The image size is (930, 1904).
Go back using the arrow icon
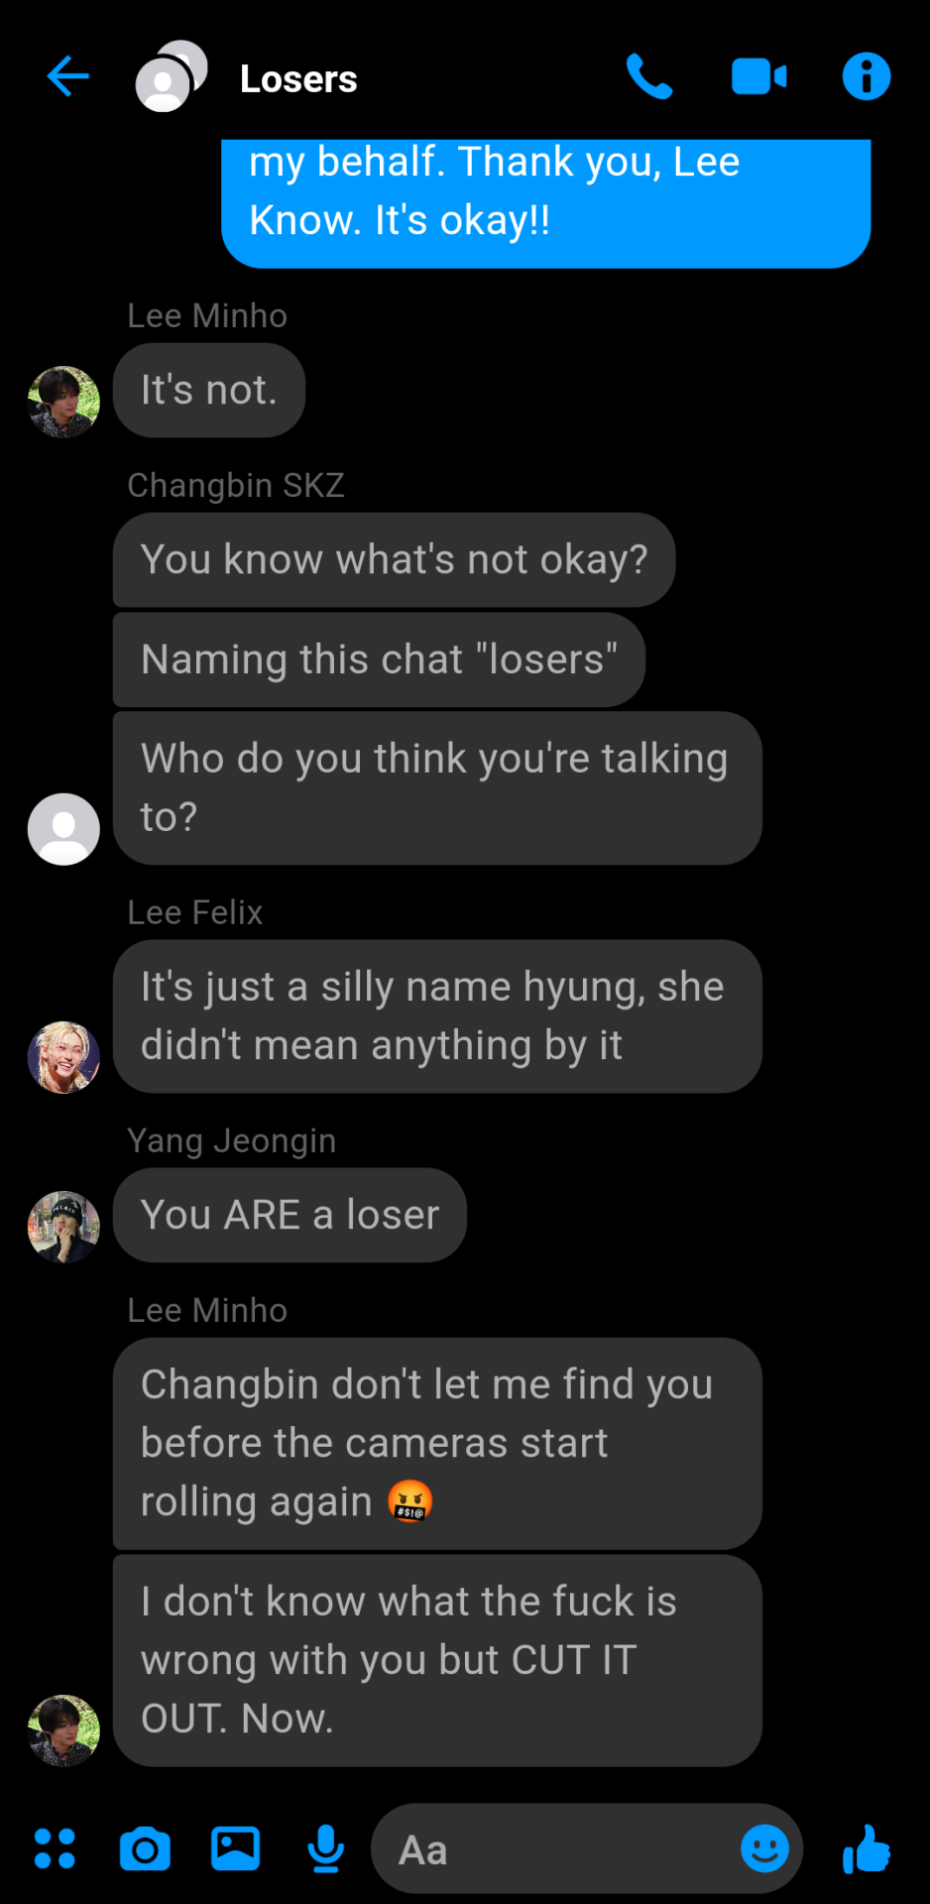click(x=67, y=76)
